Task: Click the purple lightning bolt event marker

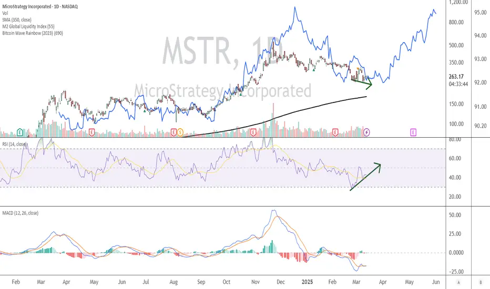Action: (x=366, y=132)
